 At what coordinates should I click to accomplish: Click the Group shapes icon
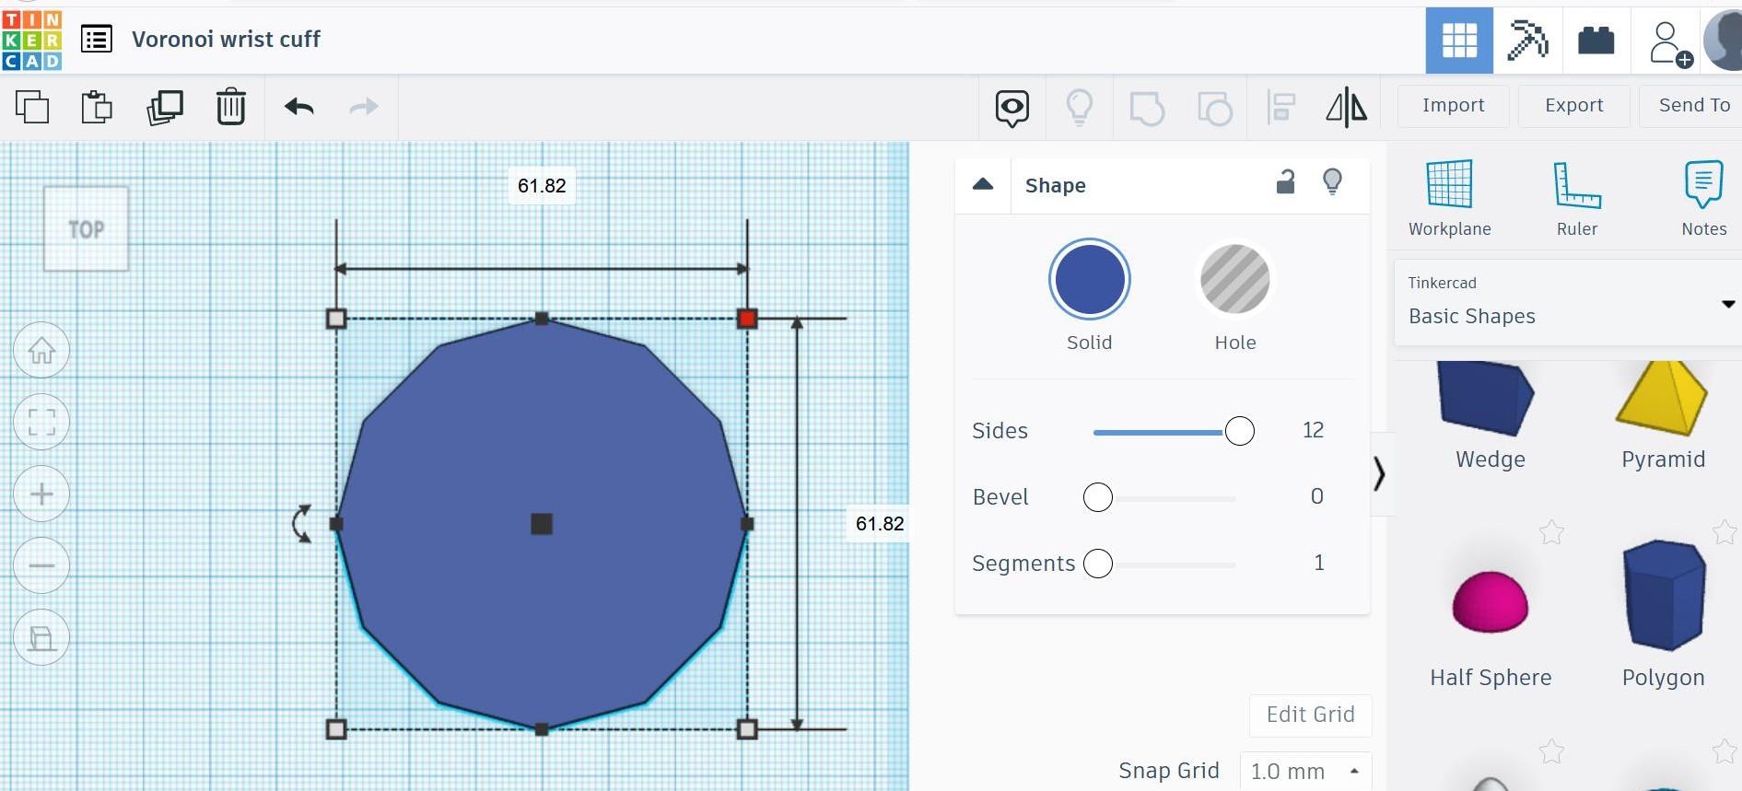1147,108
